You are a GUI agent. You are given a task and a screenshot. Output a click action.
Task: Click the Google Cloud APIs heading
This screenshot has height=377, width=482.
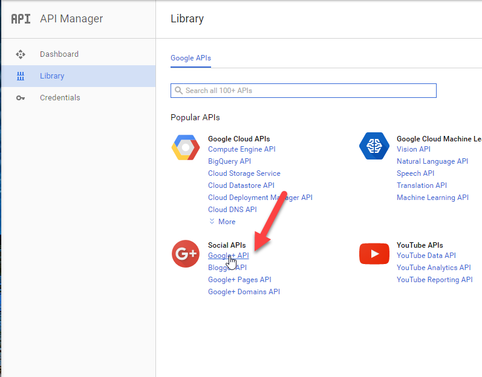click(x=239, y=139)
